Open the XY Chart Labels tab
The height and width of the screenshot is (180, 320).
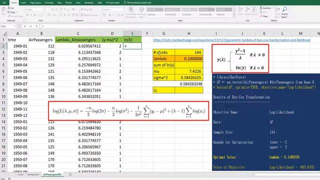point(112,2)
